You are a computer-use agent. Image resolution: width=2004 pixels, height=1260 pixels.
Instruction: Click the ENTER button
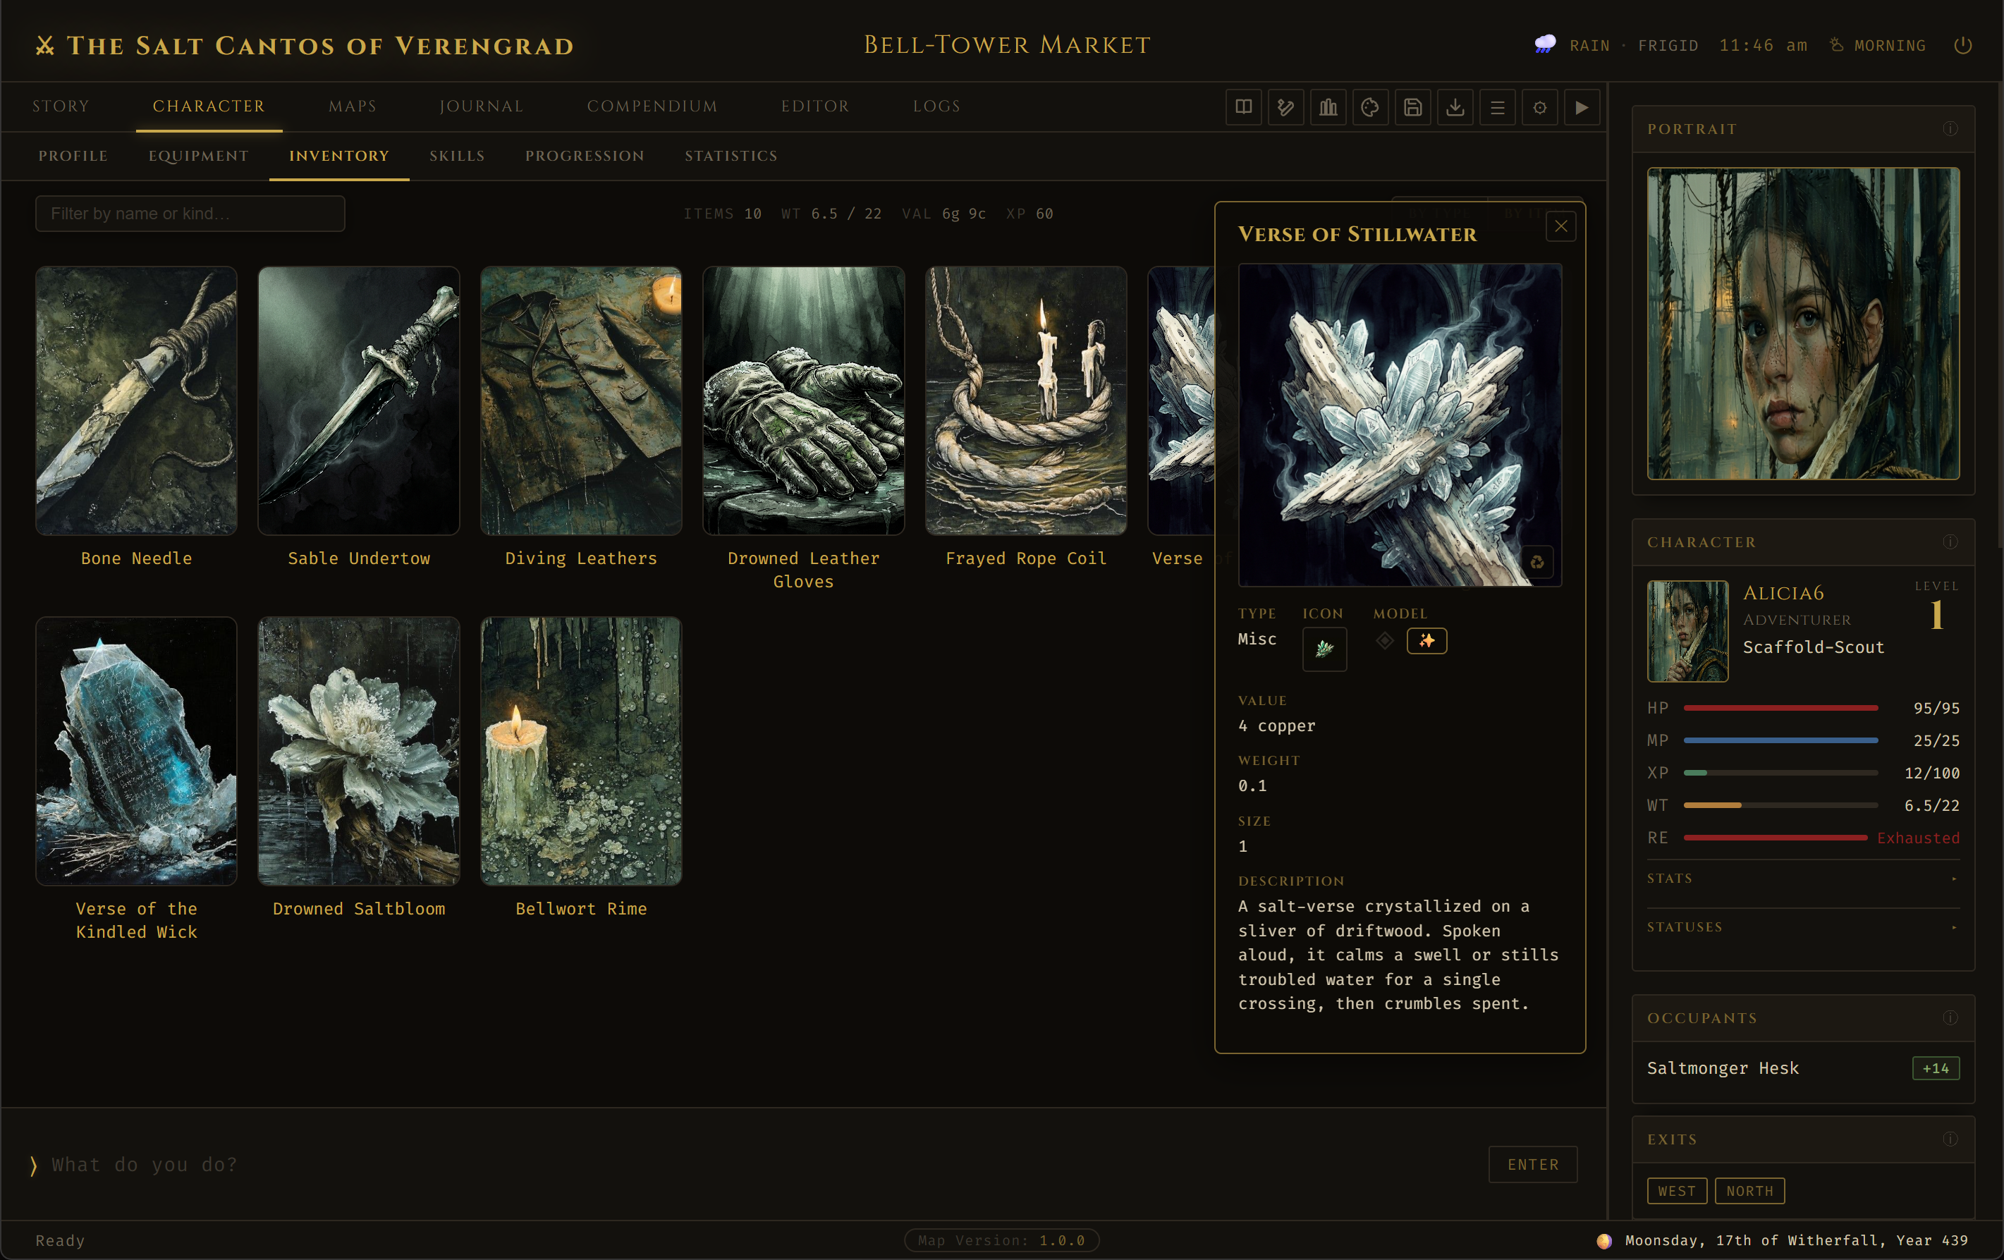(1533, 1165)
